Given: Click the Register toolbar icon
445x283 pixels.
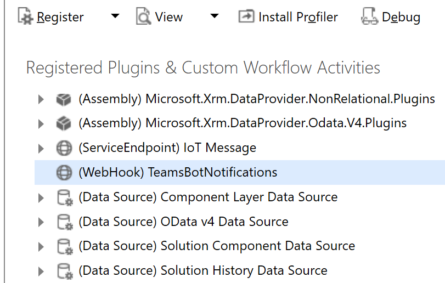Looking at the screenshot, I should pyautogui.click(x=25, y=17).
